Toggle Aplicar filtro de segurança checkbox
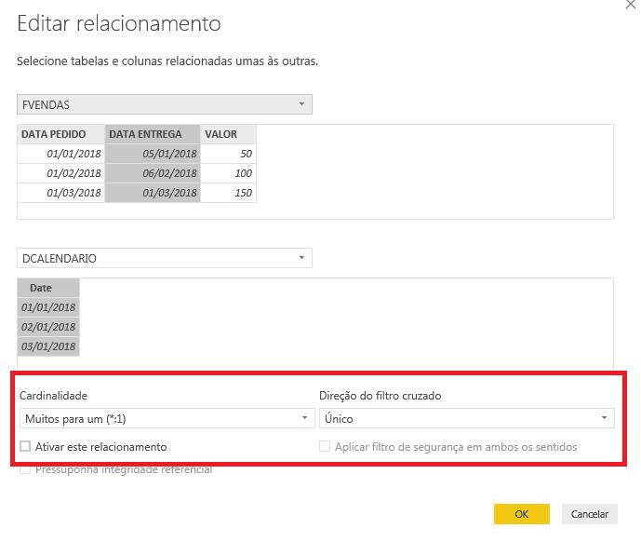641x542 pixels. click(x=325, y=446)
